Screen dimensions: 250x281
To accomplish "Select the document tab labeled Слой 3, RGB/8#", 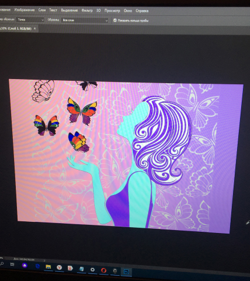I will point(16,29).
